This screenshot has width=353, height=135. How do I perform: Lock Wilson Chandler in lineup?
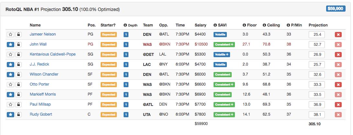pos(18,75)
